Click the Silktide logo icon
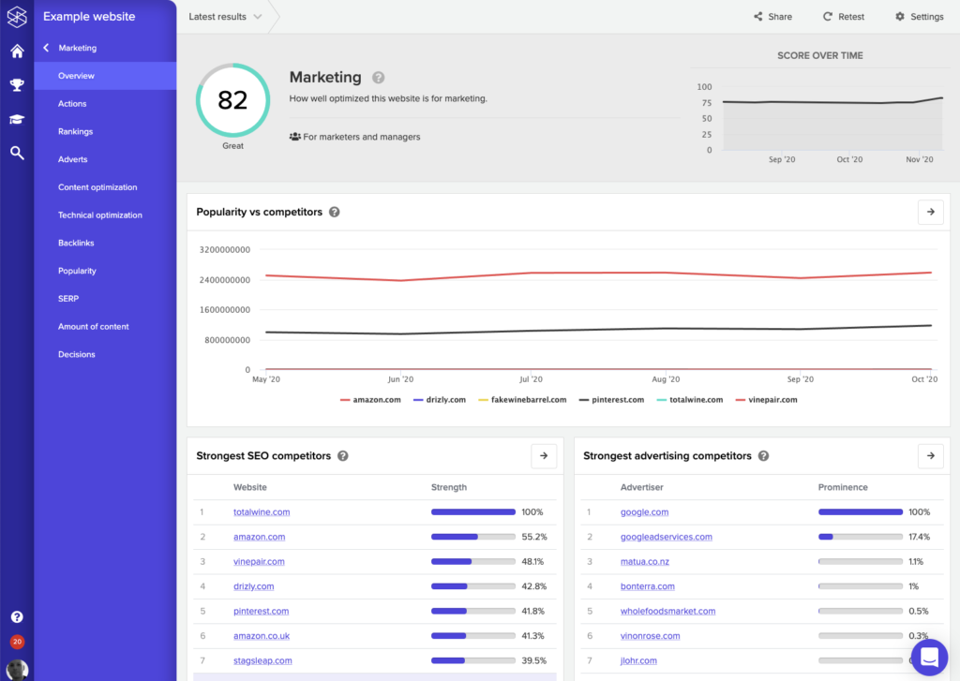960x681 pixels. (17, 17)
